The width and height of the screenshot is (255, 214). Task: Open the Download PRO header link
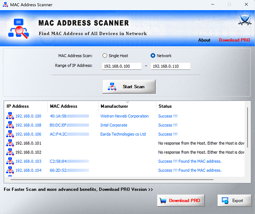pyautogui.click(x=234, y=40)
